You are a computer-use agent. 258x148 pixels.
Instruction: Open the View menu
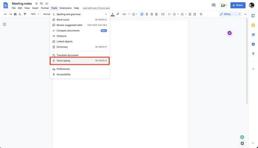coord(27,8)
